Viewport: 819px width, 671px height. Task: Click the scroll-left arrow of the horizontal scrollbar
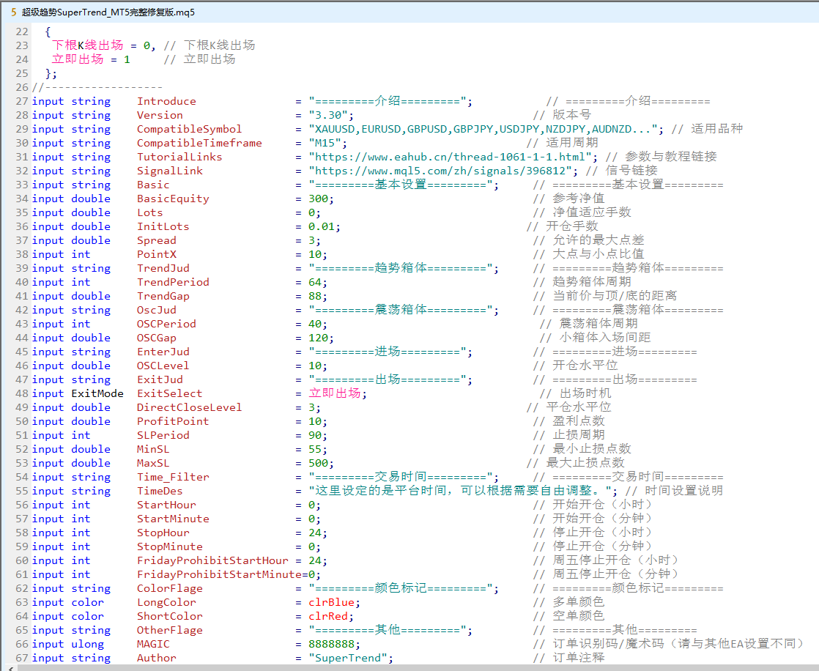coord(10,668)
